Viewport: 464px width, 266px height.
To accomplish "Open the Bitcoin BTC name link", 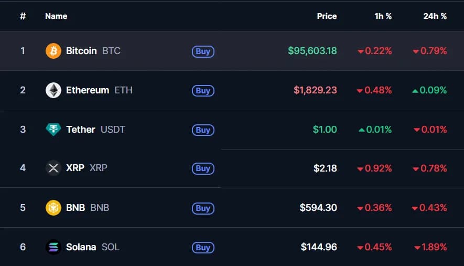I will [93, 51].
